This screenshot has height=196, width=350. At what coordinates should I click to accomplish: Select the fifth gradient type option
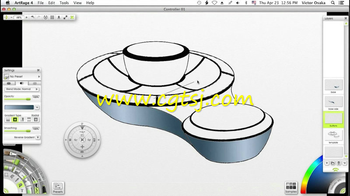coord(35,120)
